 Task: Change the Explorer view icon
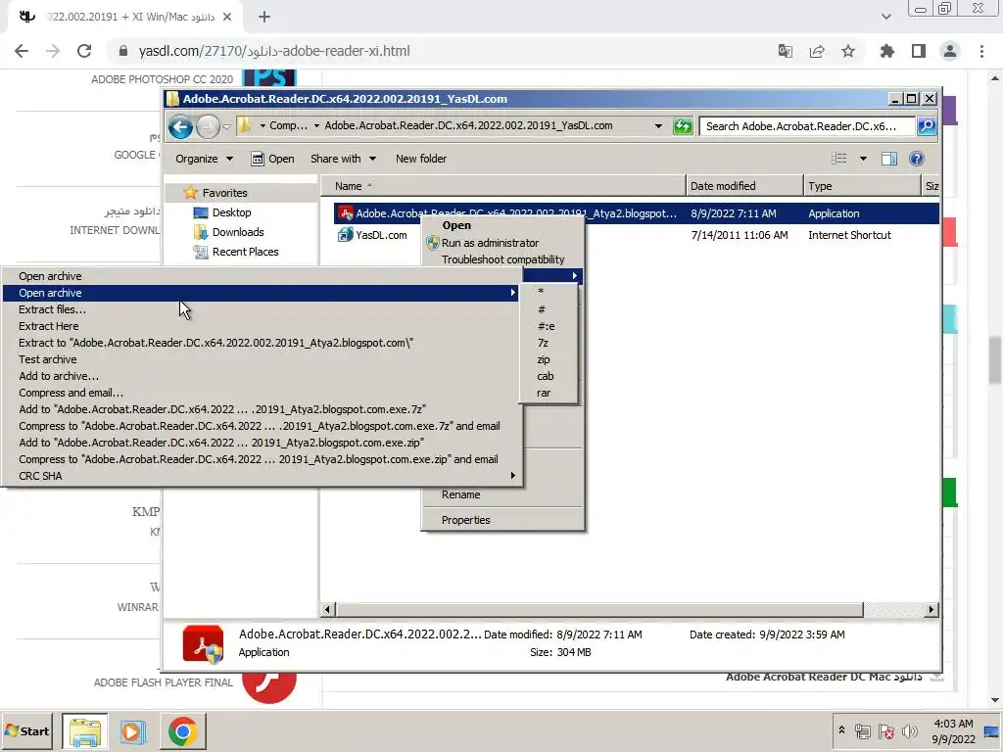838,159
